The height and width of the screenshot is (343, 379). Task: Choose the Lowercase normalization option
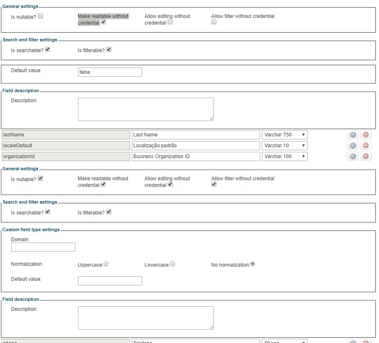pos(173,264)
